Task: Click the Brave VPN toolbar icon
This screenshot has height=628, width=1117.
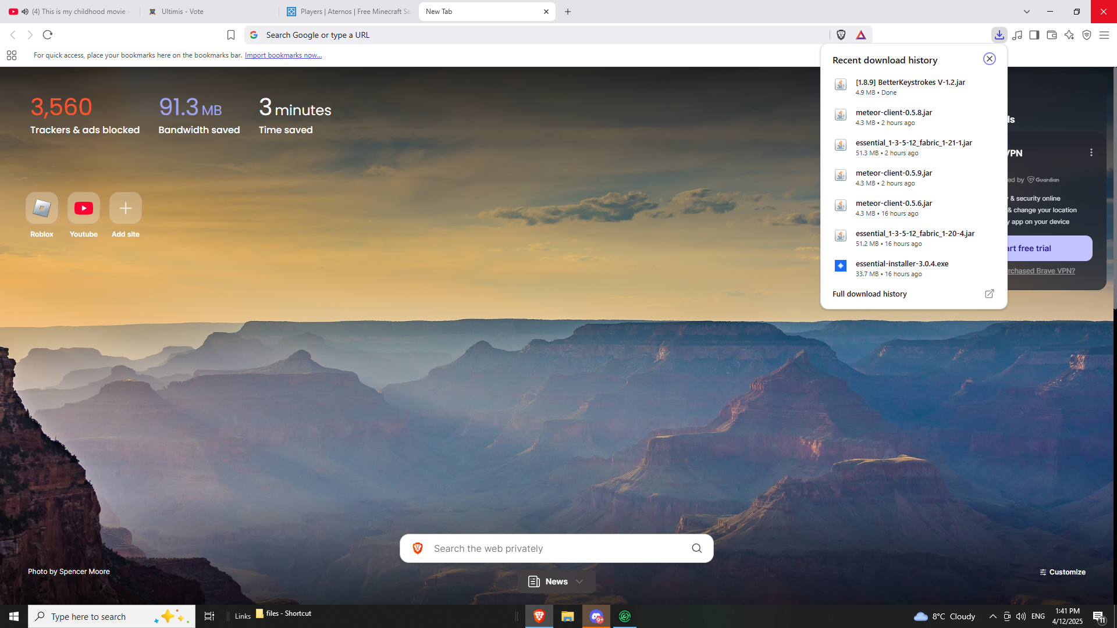Action: (1087, 35)
